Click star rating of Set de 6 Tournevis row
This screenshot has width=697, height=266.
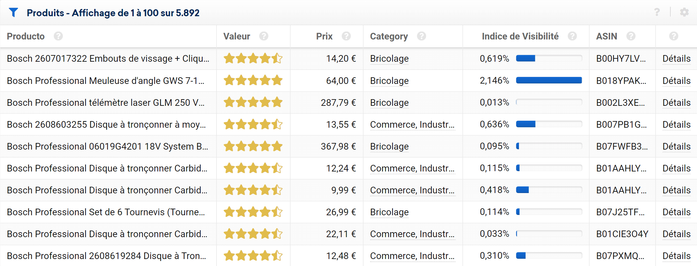[253, 212]
